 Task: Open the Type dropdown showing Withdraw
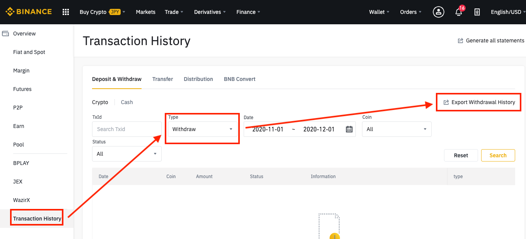203,129
